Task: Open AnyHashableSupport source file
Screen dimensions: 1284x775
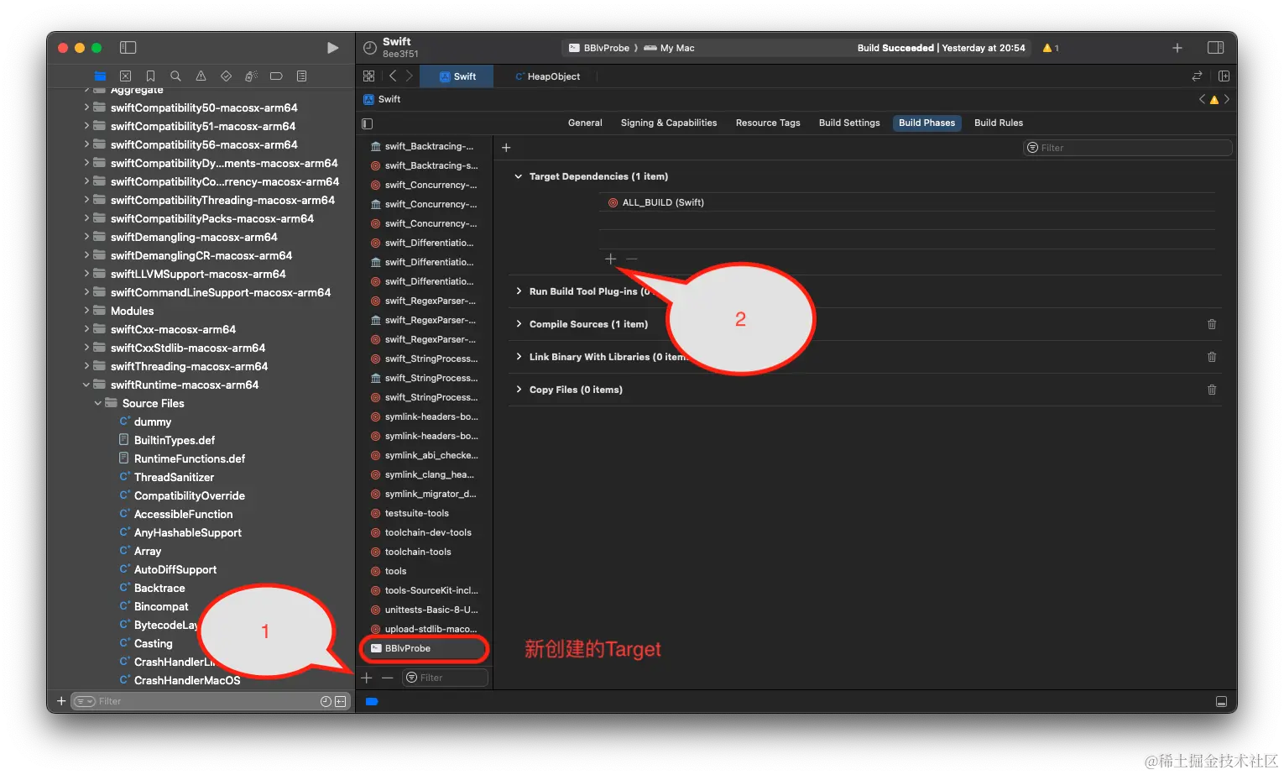Action: coord(188,532)
